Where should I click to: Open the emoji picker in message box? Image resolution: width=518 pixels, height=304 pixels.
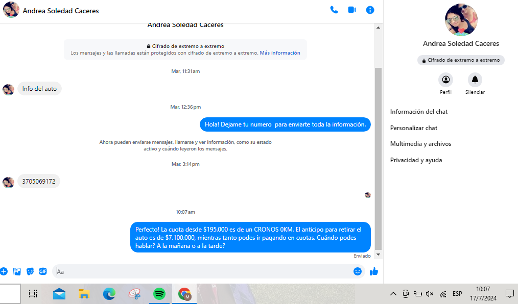pos(358,271)
